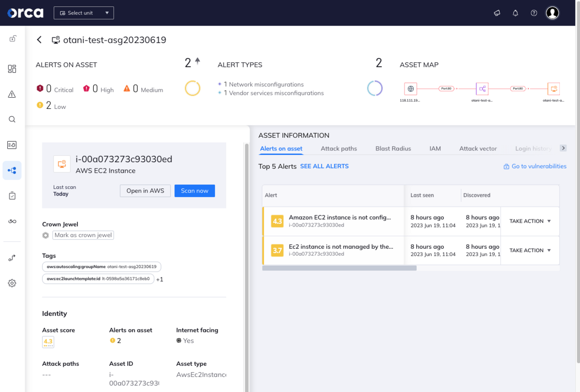Screen dimensions: 580x392
Task: Open the highlighted attack path sidebar icon
Action: [12, 170]
